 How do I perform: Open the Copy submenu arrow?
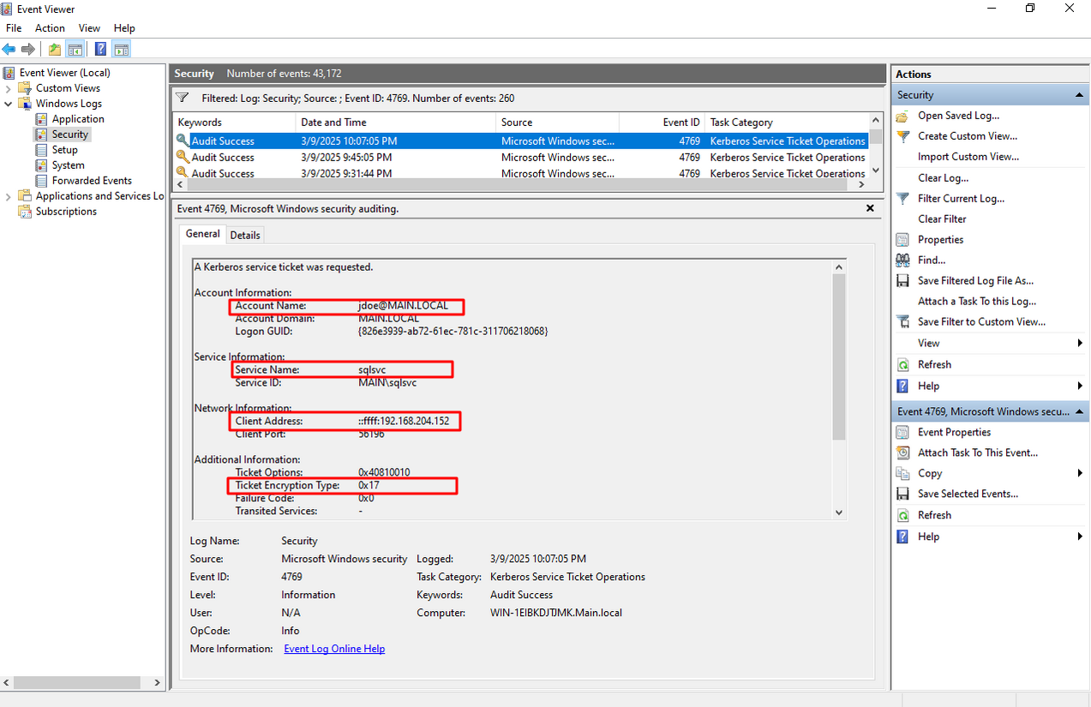[1080, 473]
